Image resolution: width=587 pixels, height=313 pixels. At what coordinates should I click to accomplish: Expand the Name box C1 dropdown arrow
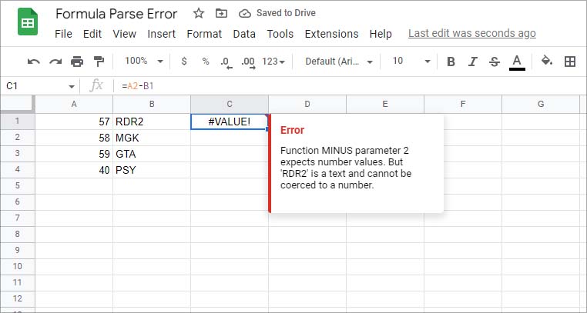point(71,87)
